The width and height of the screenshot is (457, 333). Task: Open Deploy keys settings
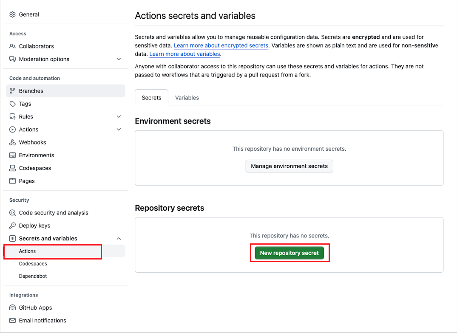coord(65,226)
